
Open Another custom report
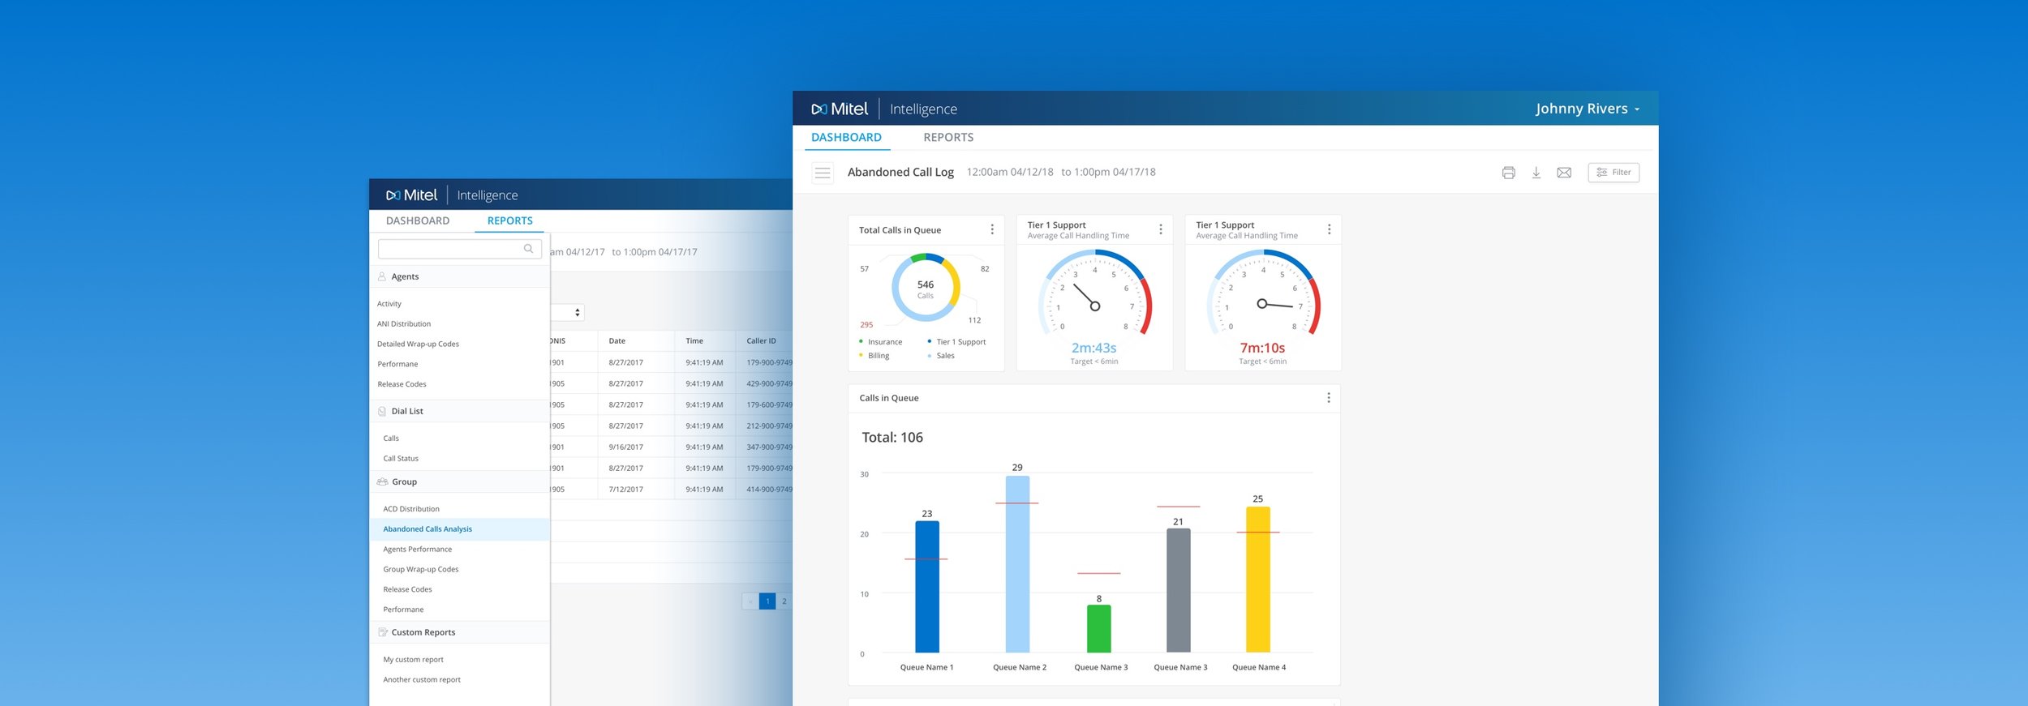pos(422,680)
